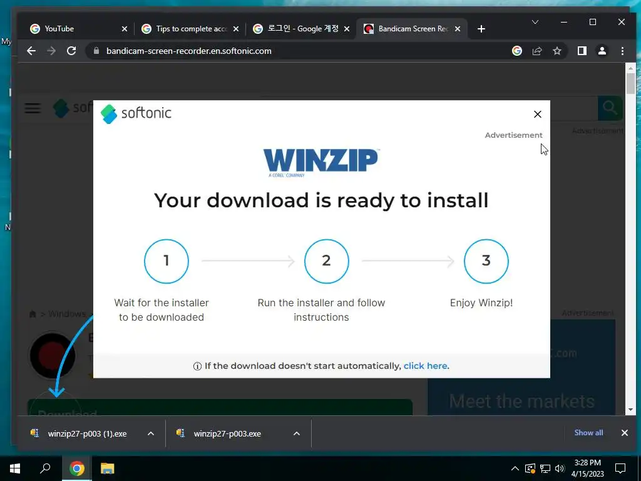The height and width of the screenshot is (481, 641).
Task: Close the Tips to complete account tab
Action: (236, 29)
